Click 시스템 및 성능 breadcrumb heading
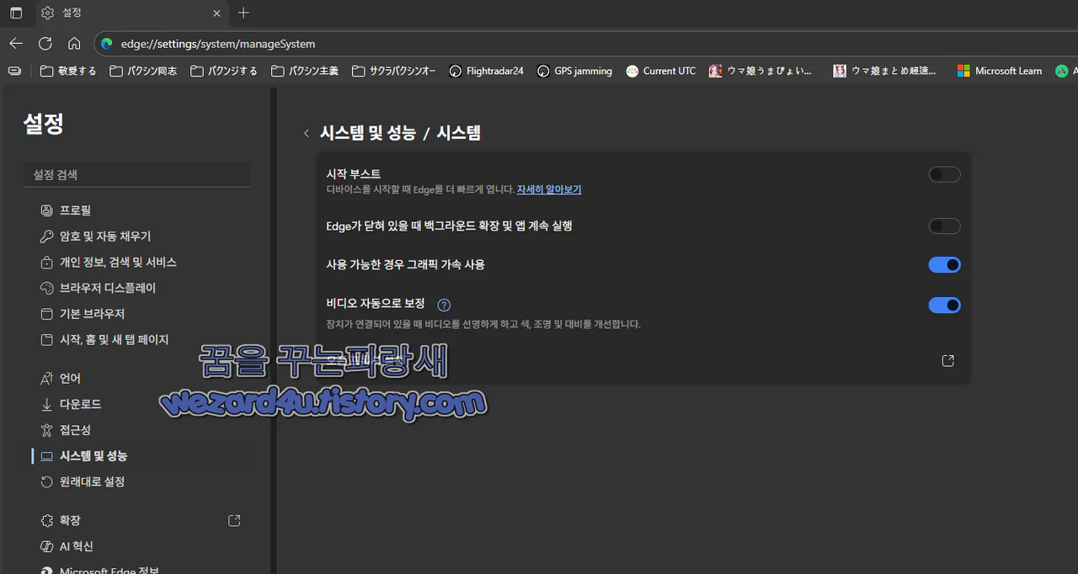 click(x=368, y=133)
